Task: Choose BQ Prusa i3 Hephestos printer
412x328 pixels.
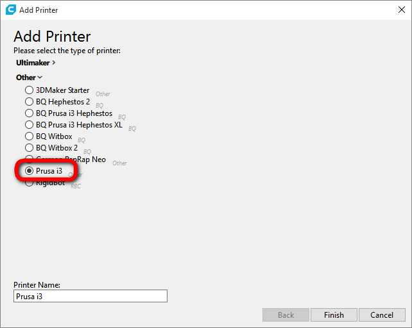Action: click(x=30, y=113)
